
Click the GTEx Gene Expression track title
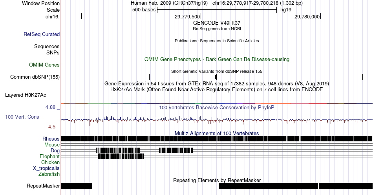[217, 84]
